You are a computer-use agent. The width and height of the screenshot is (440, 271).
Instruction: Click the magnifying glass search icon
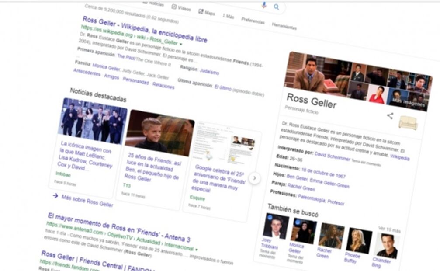pos(276,7)
